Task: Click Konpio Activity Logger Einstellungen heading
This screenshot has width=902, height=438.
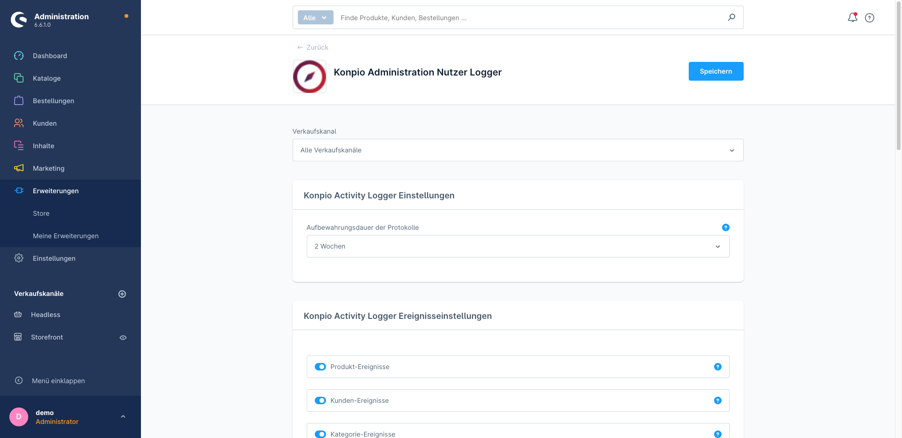Action: tap(379, 196)
